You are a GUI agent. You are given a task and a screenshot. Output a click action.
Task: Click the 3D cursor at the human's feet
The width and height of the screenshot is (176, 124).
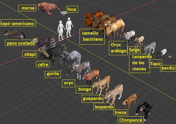61,38
